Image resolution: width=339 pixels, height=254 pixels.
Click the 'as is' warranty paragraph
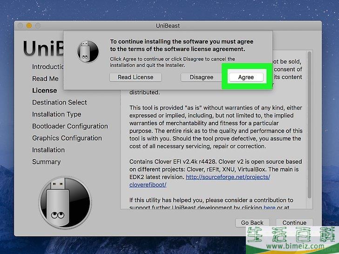[216, 127]
